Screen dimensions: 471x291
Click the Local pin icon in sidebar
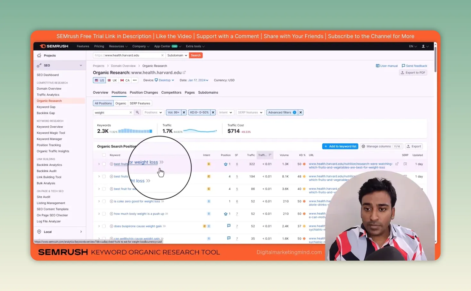coord(39,232)
